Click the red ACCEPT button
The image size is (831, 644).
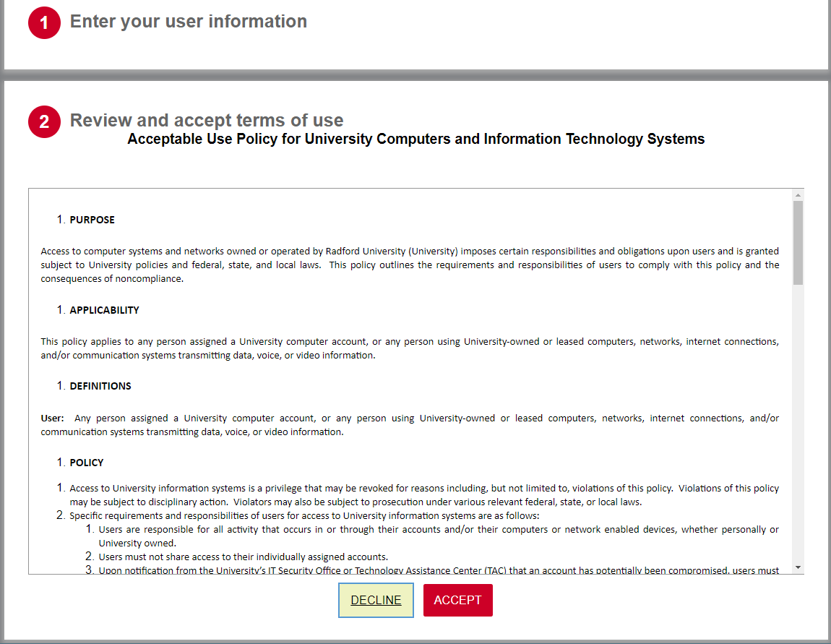coord(458,600)
